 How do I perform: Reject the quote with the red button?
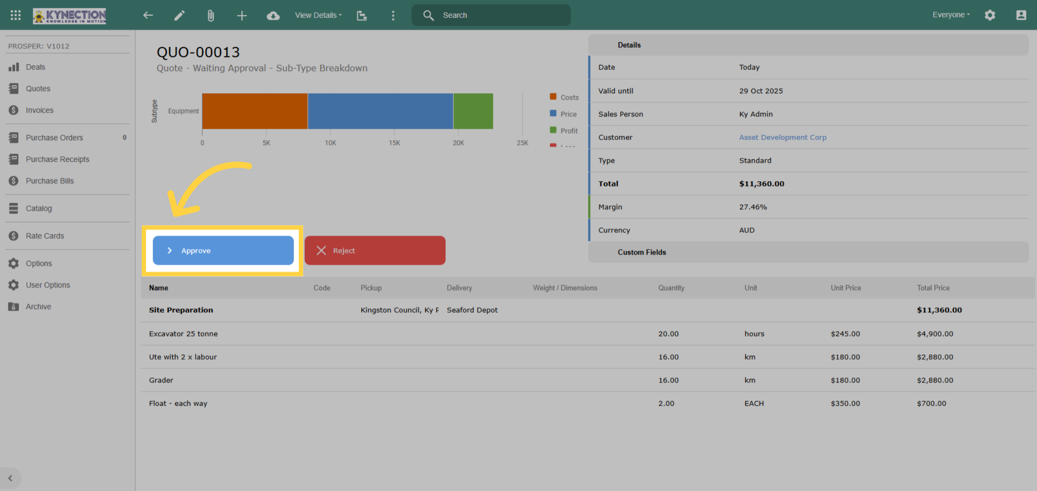[x=375, y=250]
